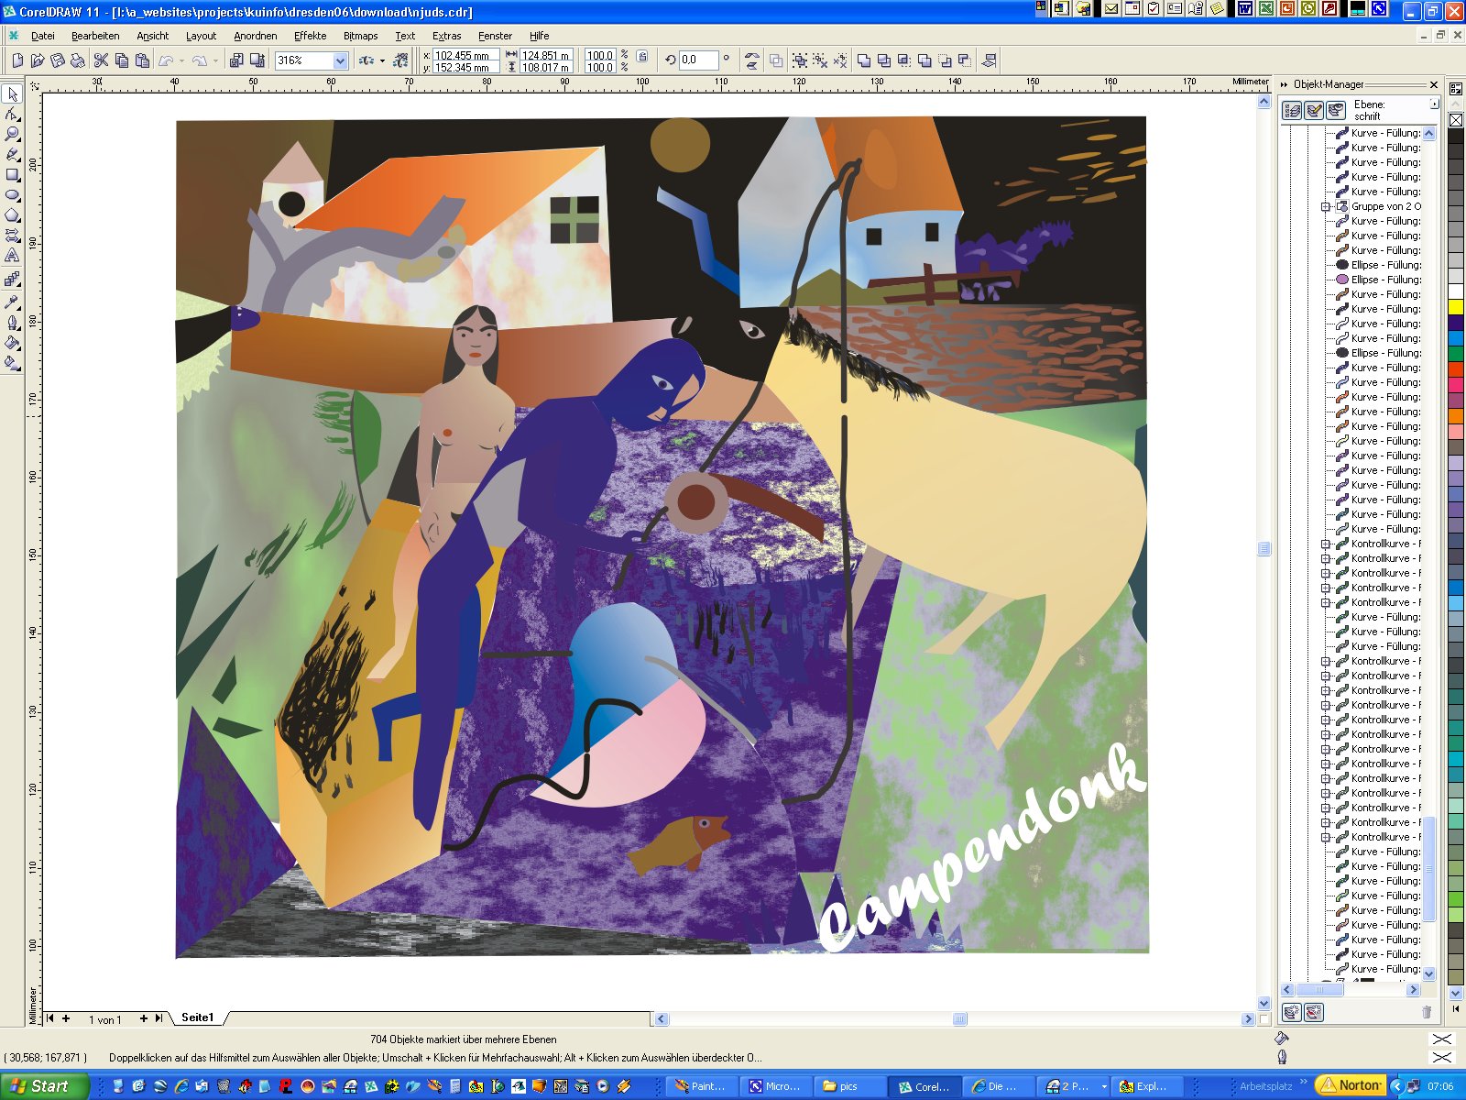Click the Print icon
This screenshot has width=1466, height=1100.
pyautogui.click(x=78, y=60)
